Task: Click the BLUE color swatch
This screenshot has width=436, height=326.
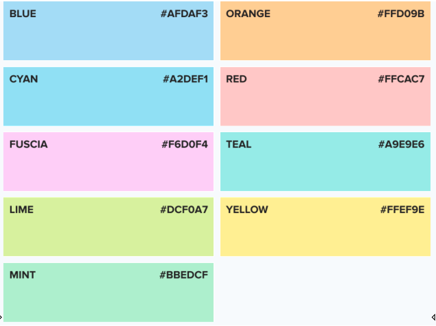Action: click(108, 38)
